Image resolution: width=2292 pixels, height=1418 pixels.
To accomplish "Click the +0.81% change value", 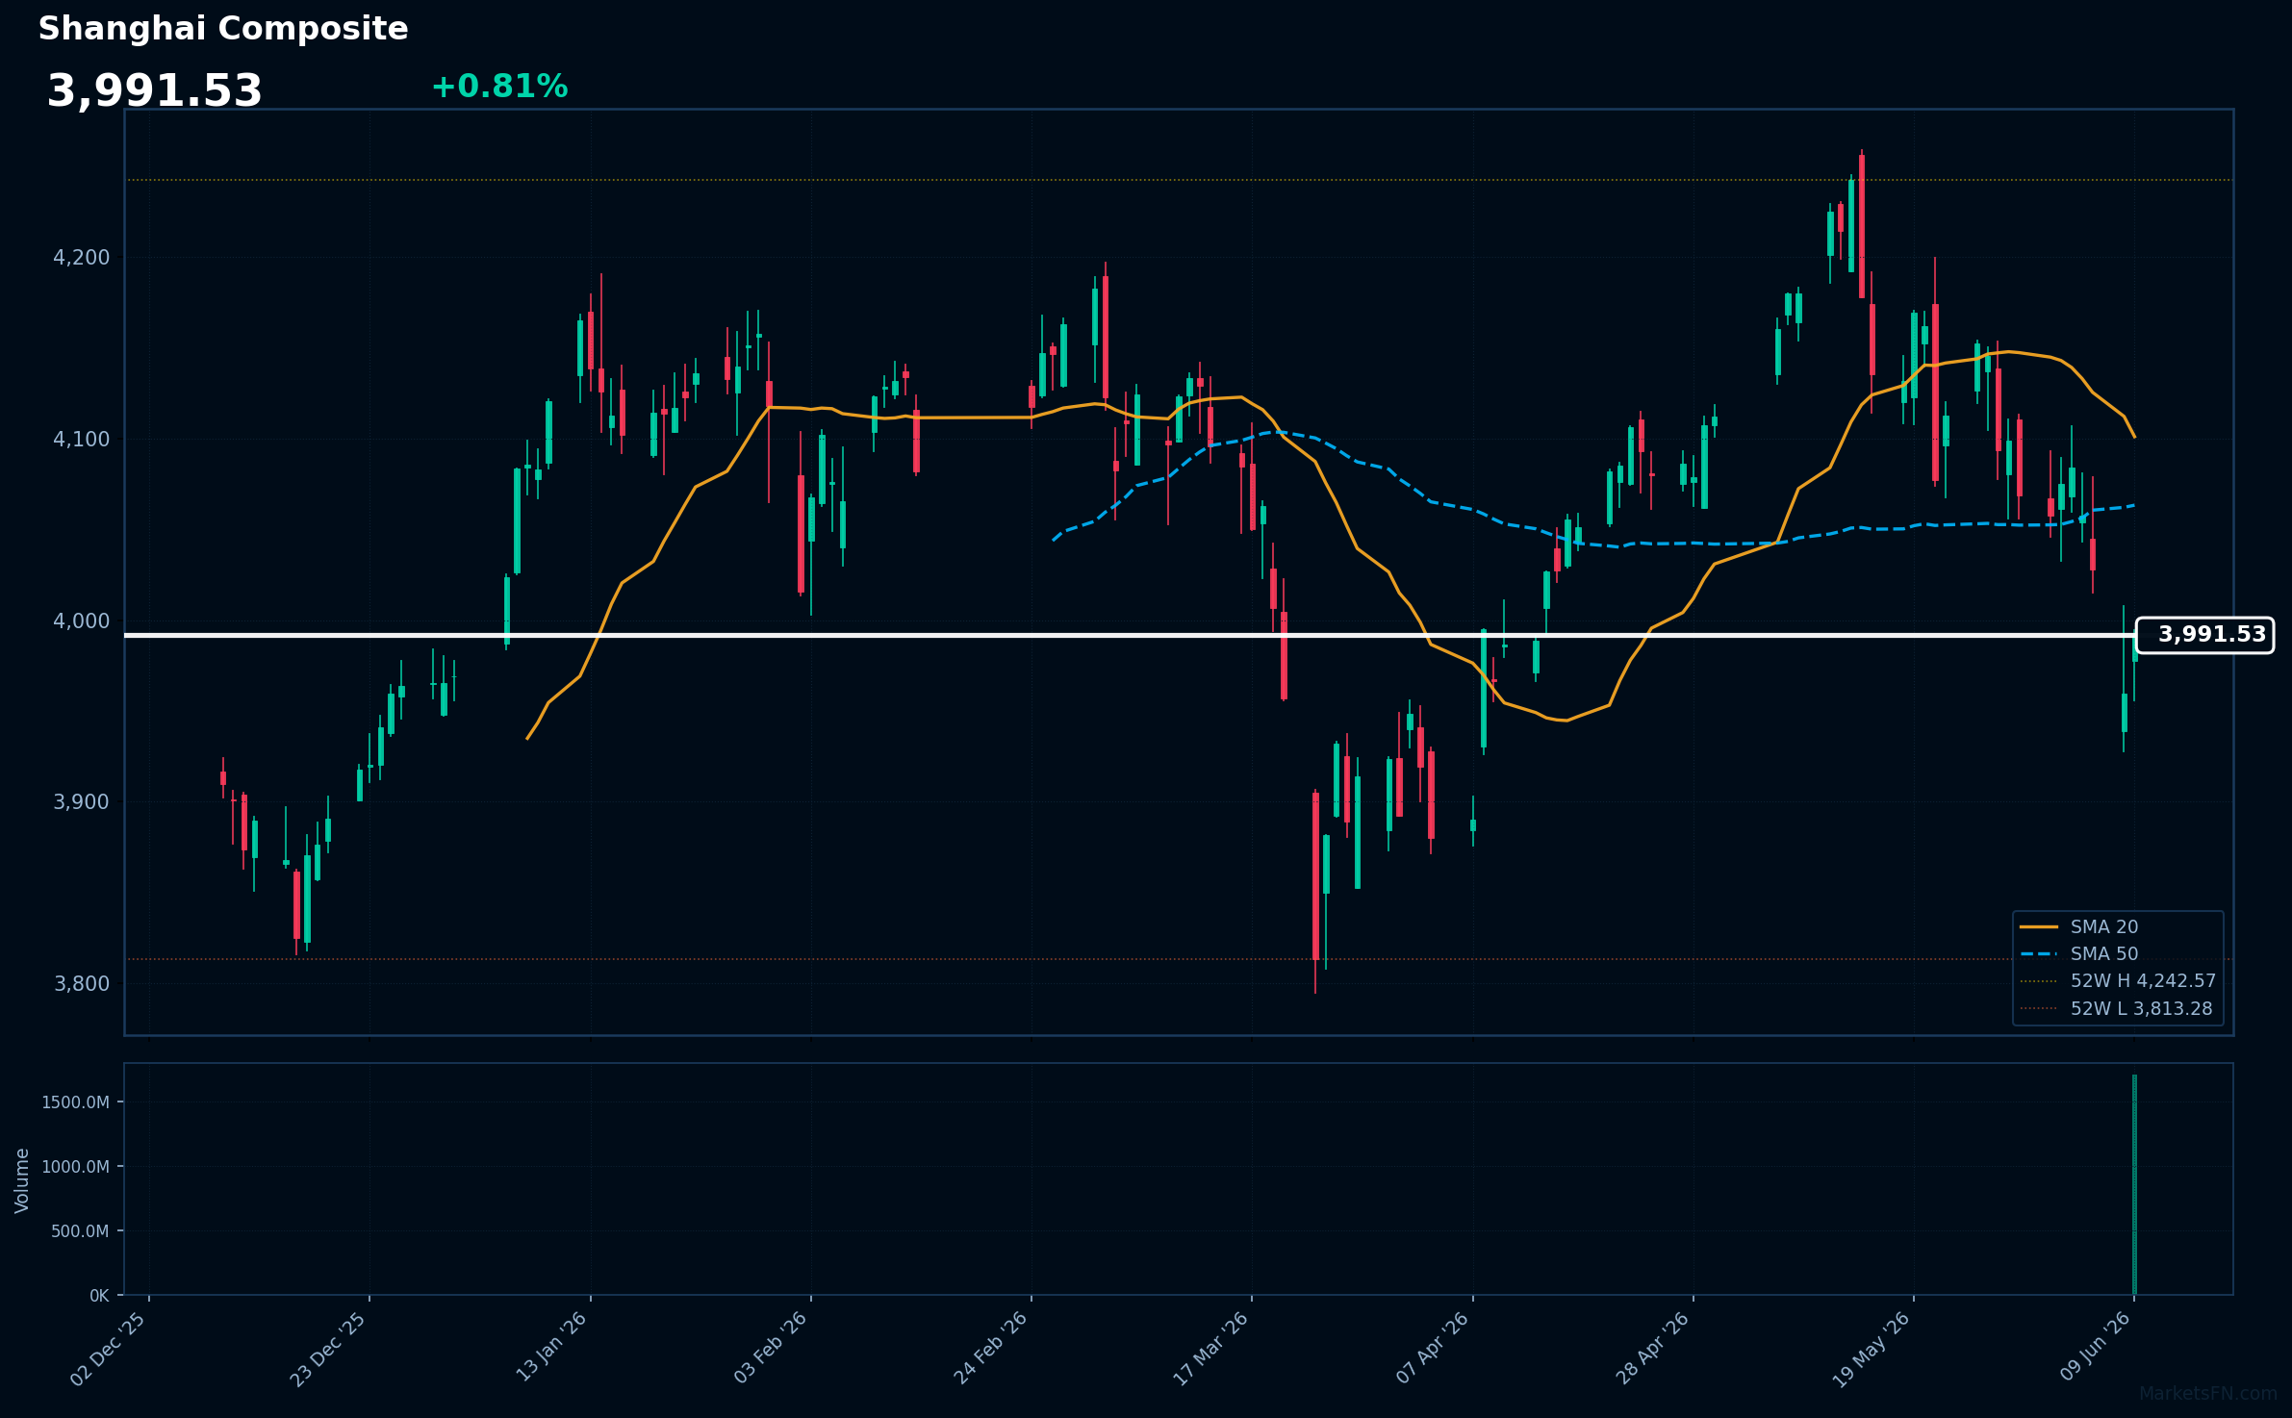I will tap(499, 87).
